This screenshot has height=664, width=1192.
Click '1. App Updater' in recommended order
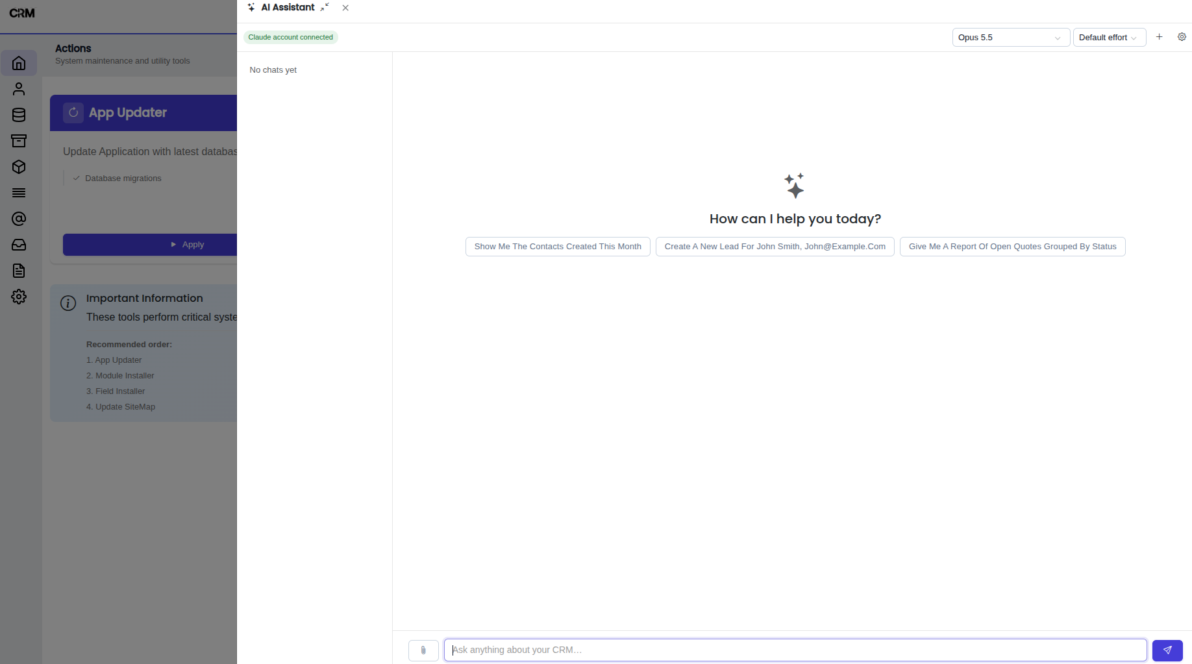[x=114, y=360]
